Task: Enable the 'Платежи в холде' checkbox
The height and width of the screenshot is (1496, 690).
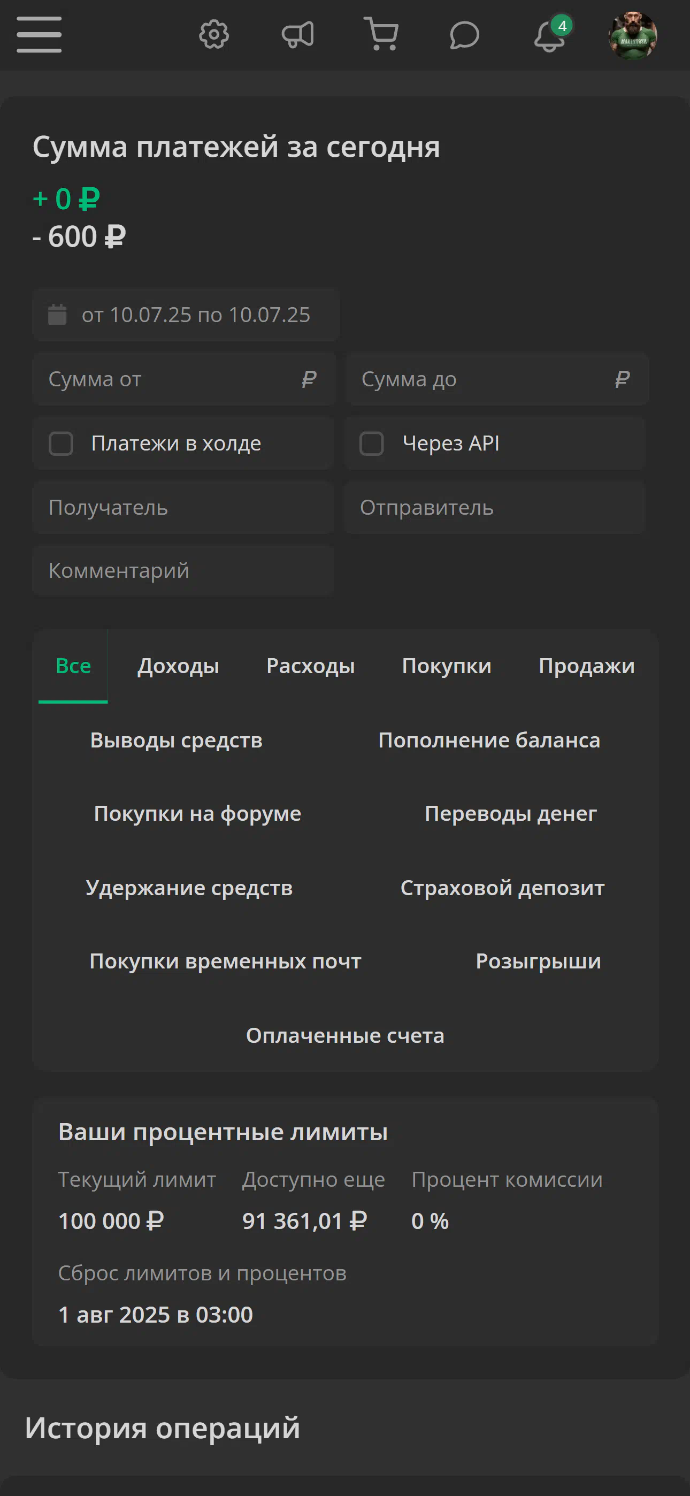Action: (x=61, y=444)
